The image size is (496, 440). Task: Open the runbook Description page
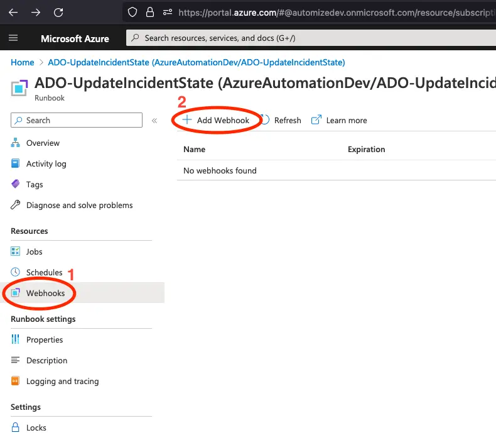(x=46, y=360)
